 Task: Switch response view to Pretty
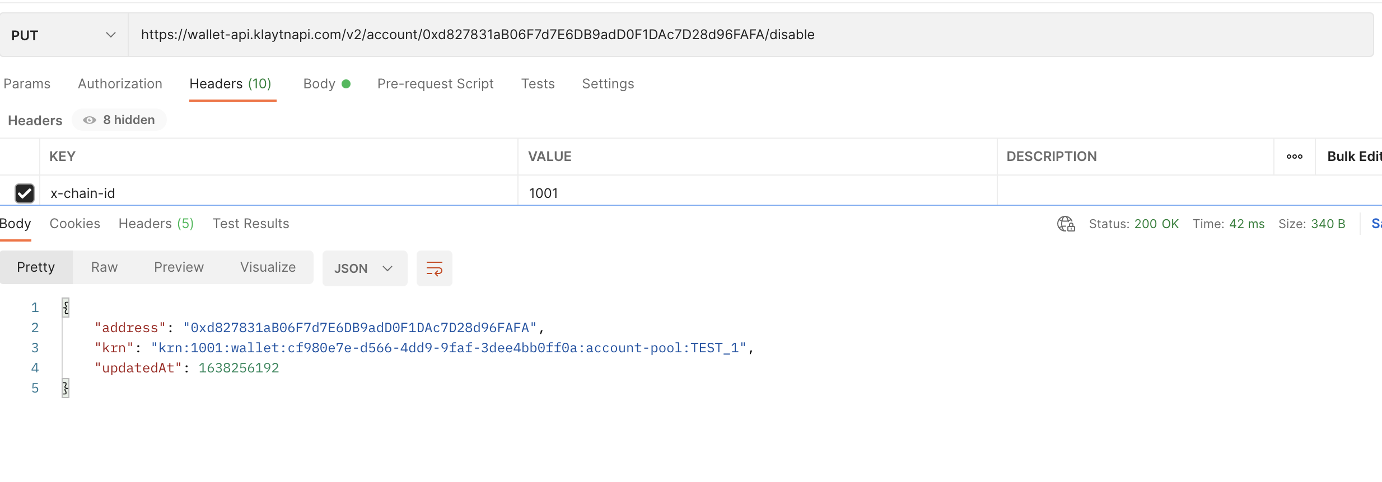(36, 267)
